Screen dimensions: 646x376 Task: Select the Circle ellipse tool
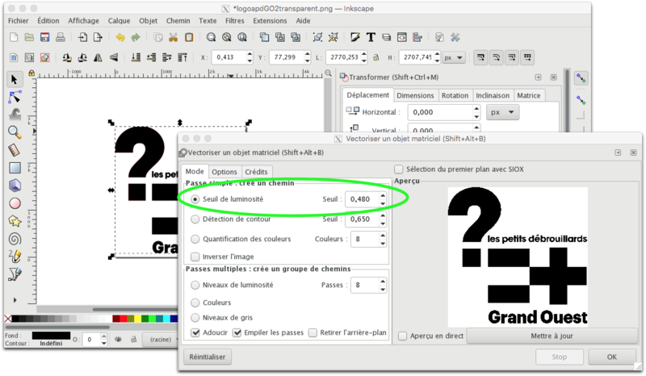[x=15, y=203]
